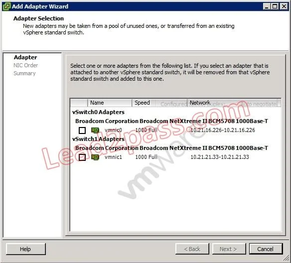Click the Back button
The width and height of the screenshot is (291, 263).
(x=192, y=249)
